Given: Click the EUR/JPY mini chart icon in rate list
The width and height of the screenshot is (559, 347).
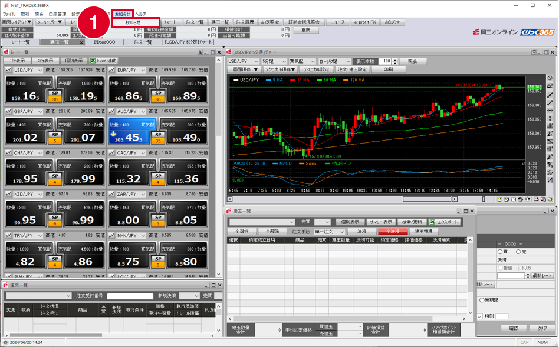Looking at the screenshot, I should pyautogui.click(x=111, y=70).
